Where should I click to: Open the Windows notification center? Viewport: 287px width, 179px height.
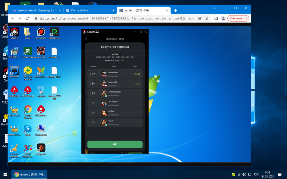tap(280, 174)
